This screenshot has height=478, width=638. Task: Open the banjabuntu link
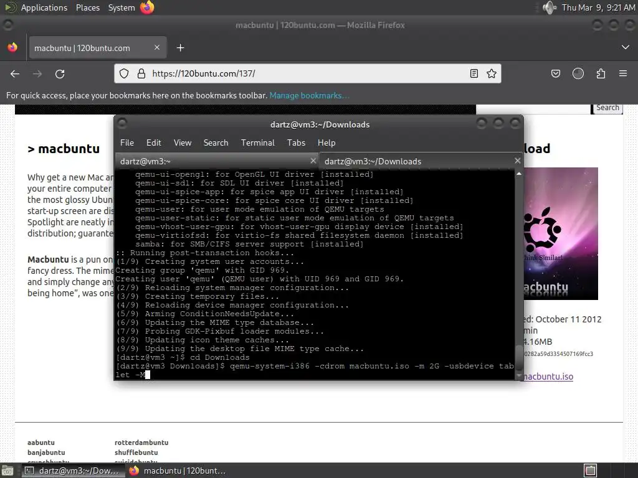point(46,452)
